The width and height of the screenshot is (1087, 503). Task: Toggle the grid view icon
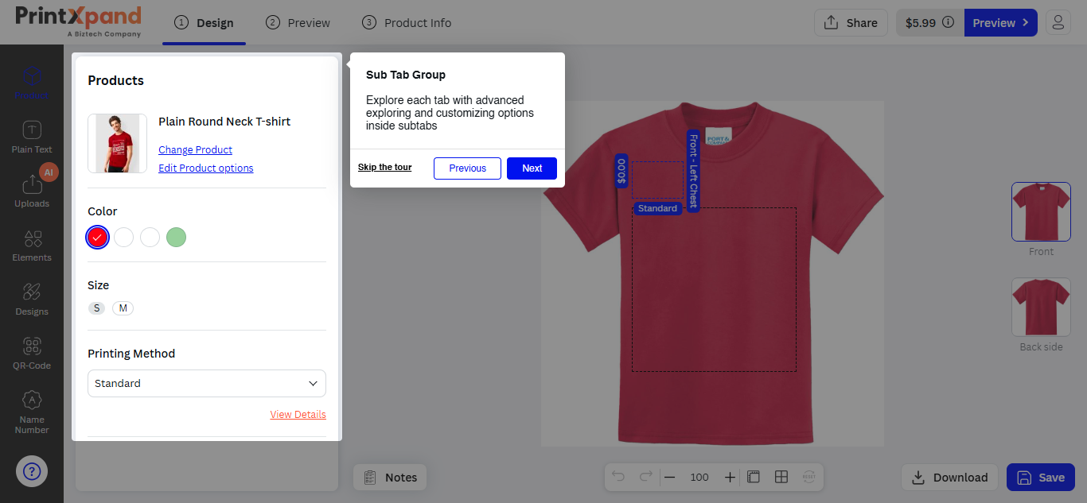pos(781,477)
